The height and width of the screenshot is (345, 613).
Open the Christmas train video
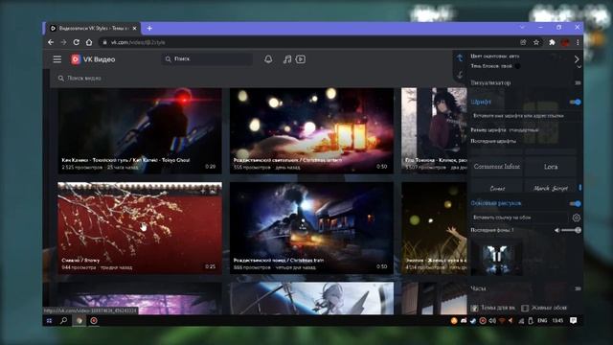click(x=311, y=228)
